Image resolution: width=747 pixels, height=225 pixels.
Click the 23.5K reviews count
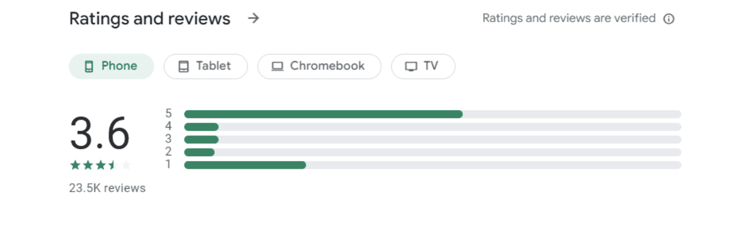[x=107, y=188]
